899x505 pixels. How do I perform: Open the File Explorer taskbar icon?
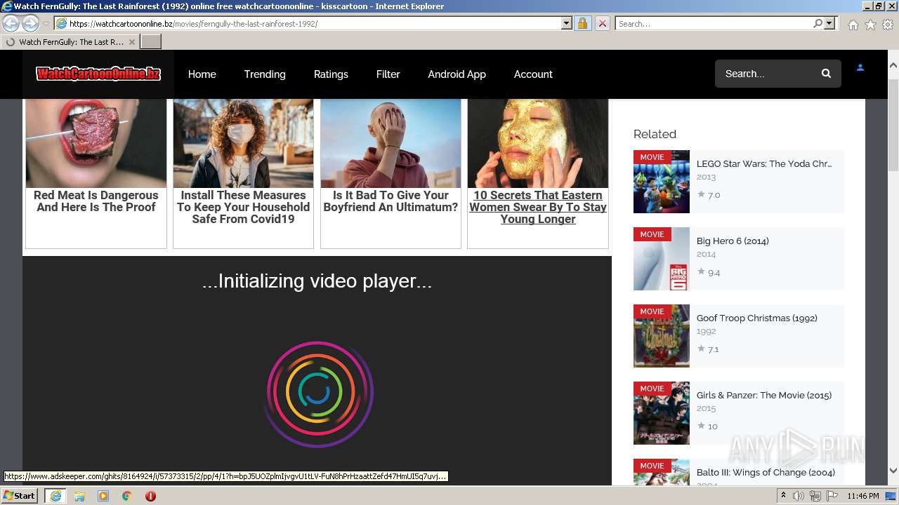[x=79, y=496]
